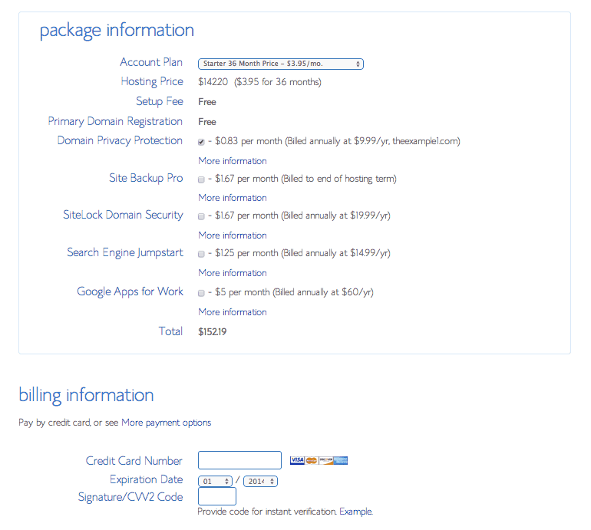Click the Primary Domain Registration label
This screenshot has height=530, width=591.
[x=115, y=121]
